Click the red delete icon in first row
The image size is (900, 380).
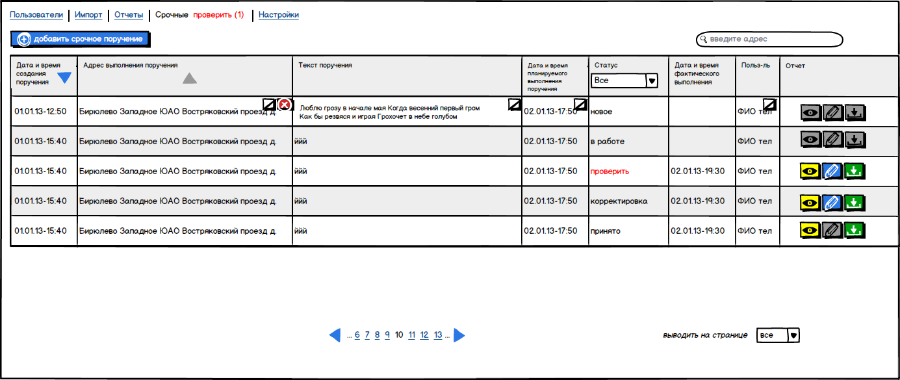tap(285, 105)
